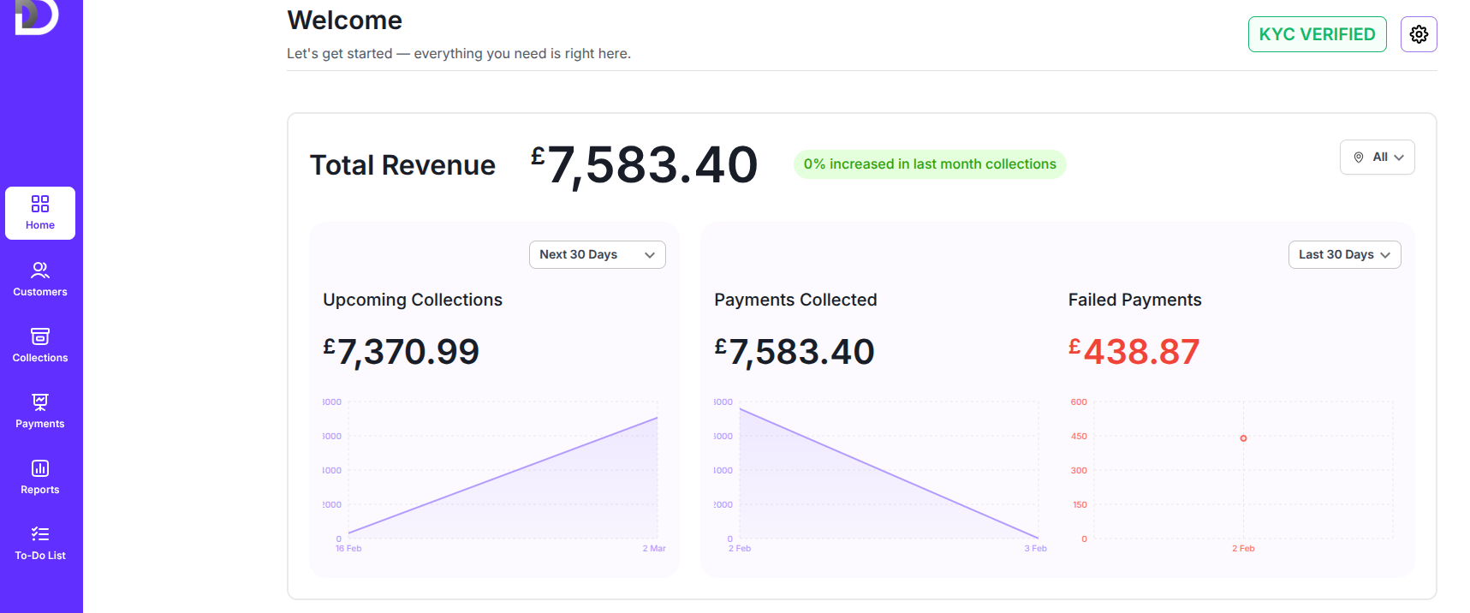Click the Payments Collected area chart
The image size is (1470, 613).
coord(889,470)
